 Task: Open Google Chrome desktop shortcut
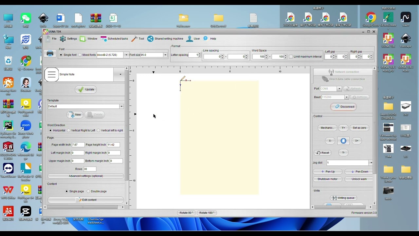[x=371, y=20]
